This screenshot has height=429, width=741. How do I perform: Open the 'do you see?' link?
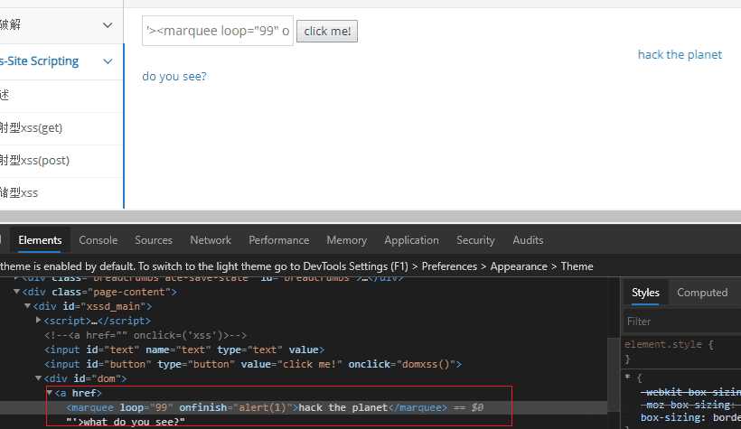pos(174,76)
